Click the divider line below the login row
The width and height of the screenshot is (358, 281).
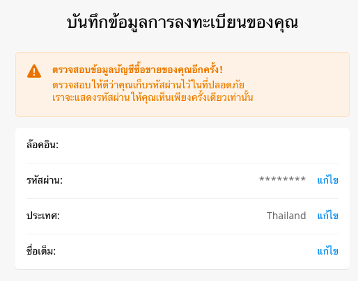point(182,163)
